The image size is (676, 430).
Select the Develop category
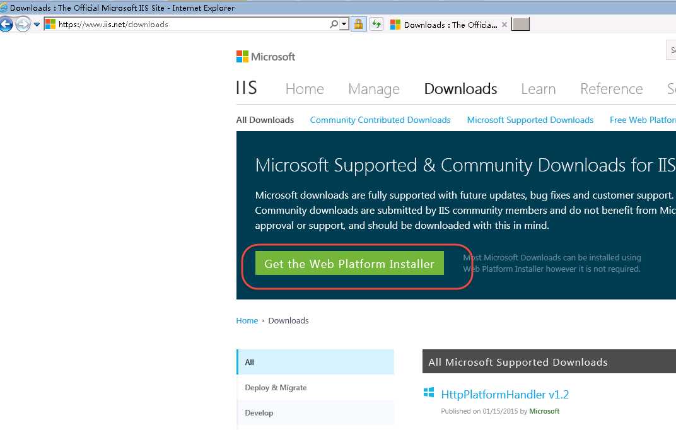click(x=315, y=413)
